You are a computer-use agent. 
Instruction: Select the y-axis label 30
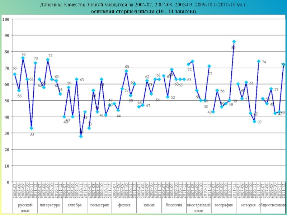[7, 133]
